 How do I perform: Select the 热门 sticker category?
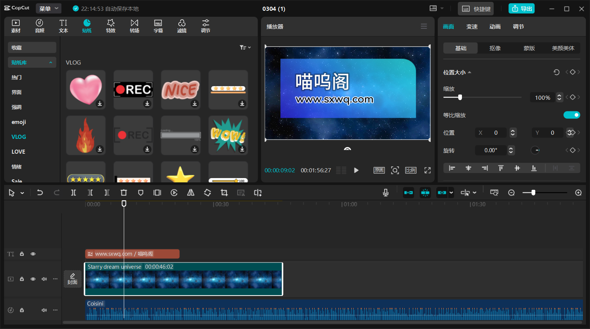point(16,77)
